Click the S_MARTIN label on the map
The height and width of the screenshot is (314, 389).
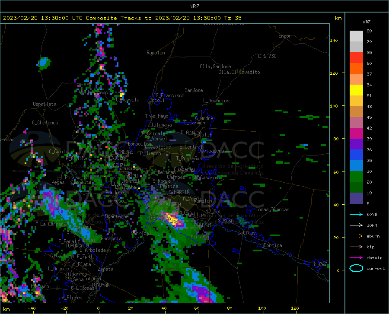pyautogui.click(x=179, y=192)
